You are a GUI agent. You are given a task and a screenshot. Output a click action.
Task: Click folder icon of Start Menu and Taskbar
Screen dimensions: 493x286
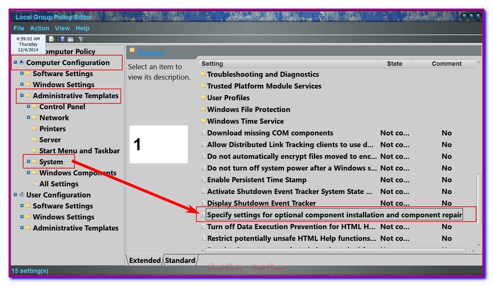click(x=35, y=151)
